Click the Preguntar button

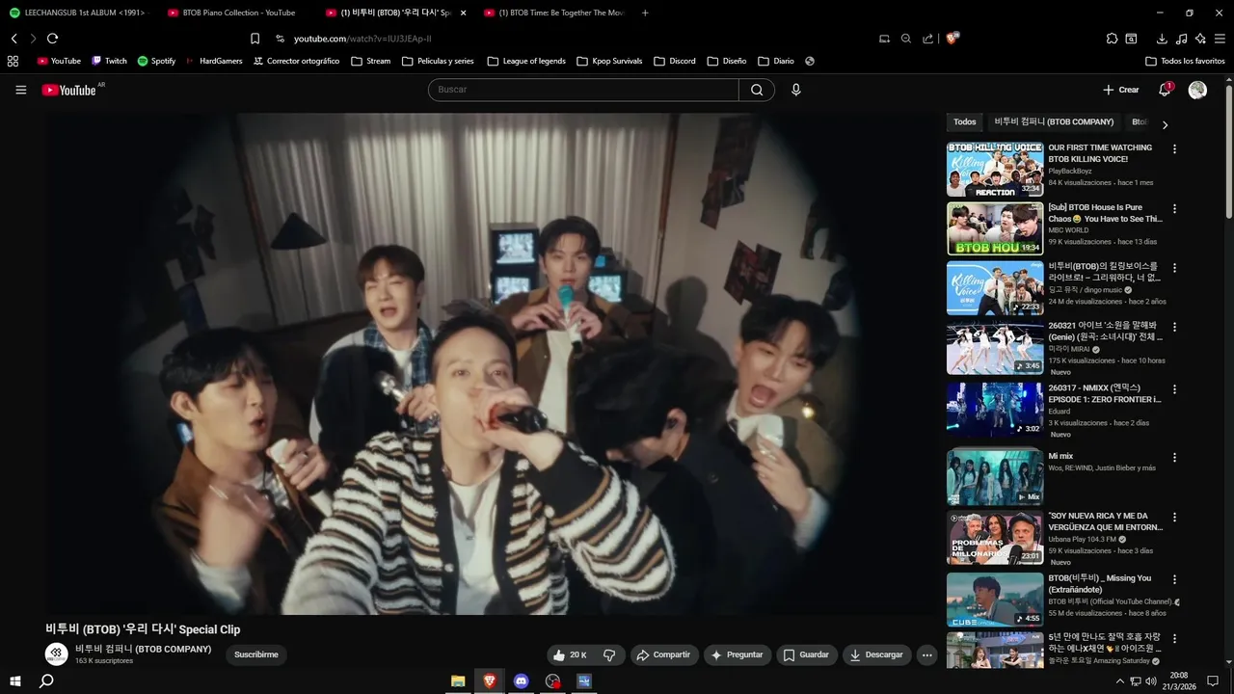click(x=738, y=654)
